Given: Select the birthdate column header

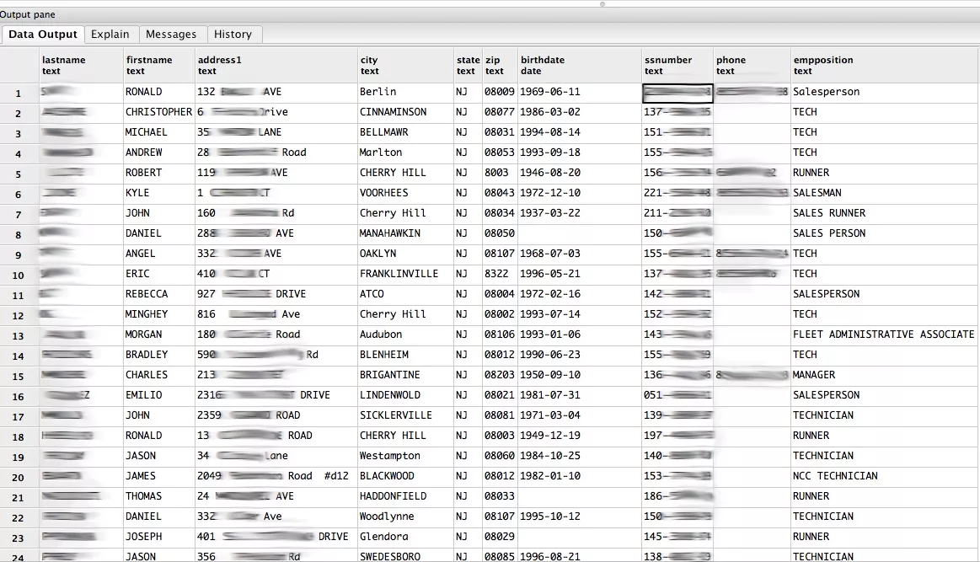Looking at the screenshot, I should point(580,65).
